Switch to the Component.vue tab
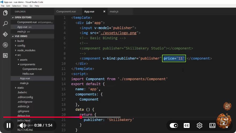This screenshot has height=133, width=236. 66,12
